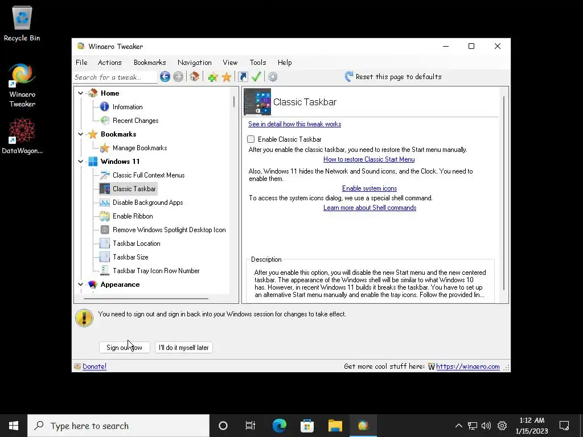Click the Recent Changes tree icon
This screenshot has height=437, width=583.
[x=105, y=121]
